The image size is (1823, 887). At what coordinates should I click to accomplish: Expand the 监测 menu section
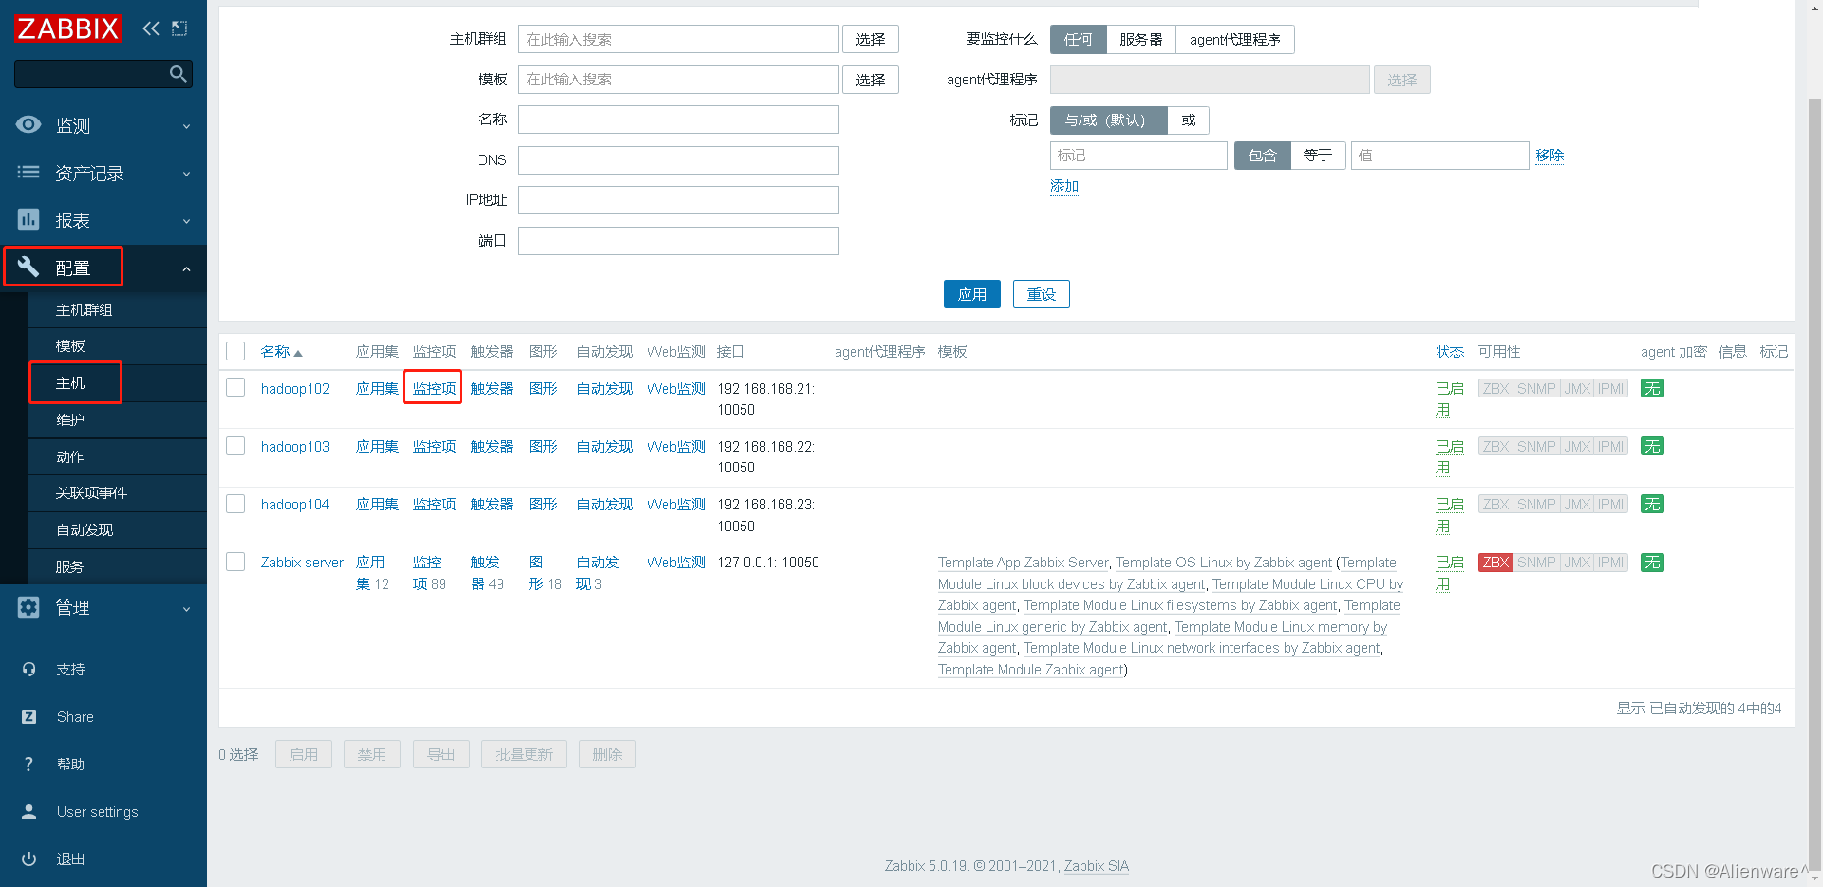(x=186, y=126)
